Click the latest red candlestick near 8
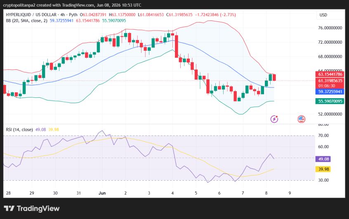349x219 pixels. click(x=274, y=78)
